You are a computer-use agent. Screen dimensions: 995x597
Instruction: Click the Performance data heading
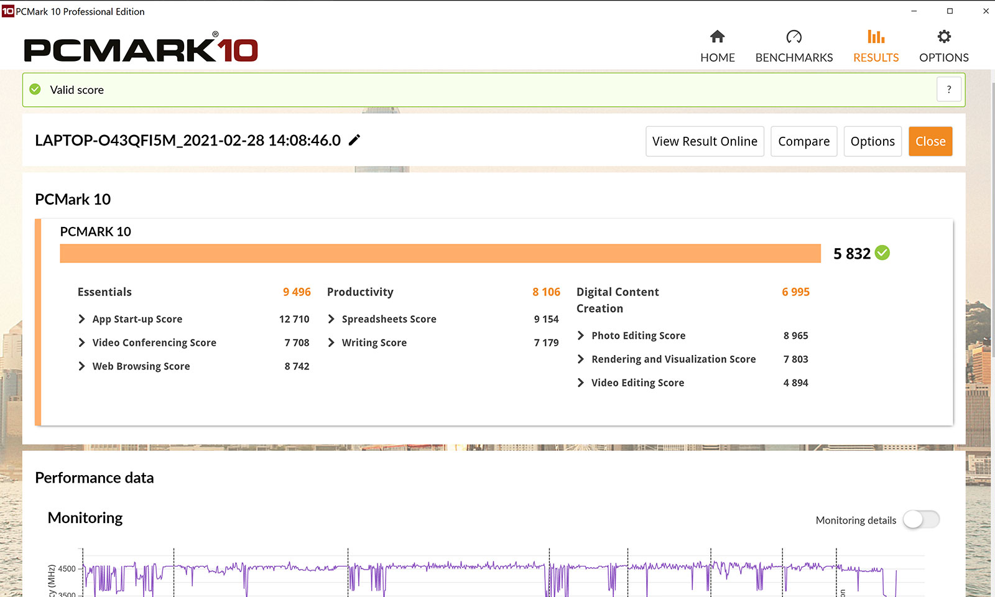pos(95,478)
